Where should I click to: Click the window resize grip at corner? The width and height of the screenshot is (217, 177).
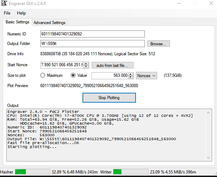pyautogui.click(x=215, y=173)
